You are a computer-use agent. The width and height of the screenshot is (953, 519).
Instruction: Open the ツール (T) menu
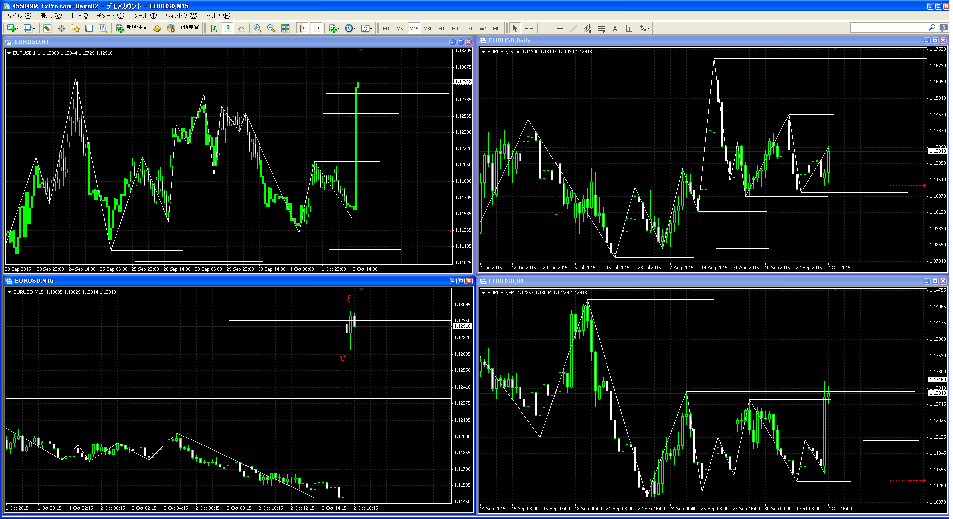[144, 16]
